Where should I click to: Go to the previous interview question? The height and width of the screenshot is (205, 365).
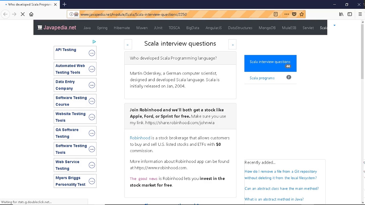click(127, 45)
